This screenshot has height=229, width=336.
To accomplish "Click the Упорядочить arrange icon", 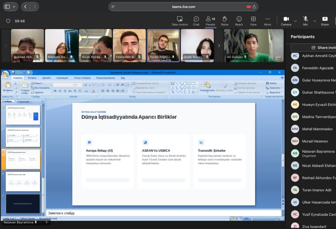I will [x=207, y=85].
